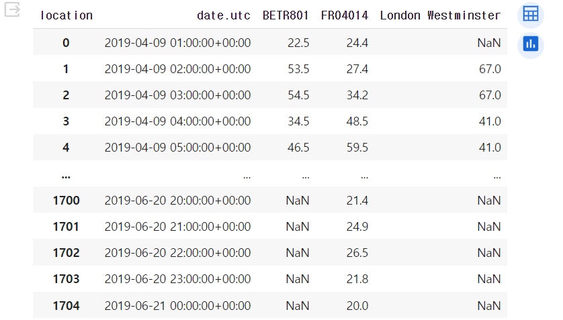Select the location column header
This screenshot has height=320, width=563.
pyautogui.click(x=67, y=15)
